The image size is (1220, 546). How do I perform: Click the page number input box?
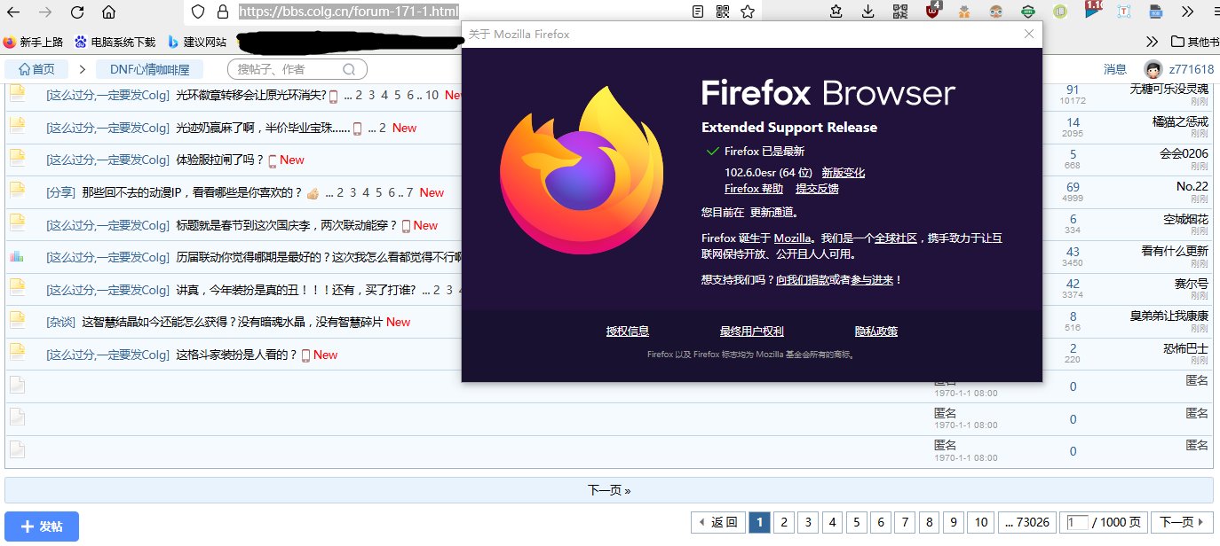click(x=1077, y=523)
